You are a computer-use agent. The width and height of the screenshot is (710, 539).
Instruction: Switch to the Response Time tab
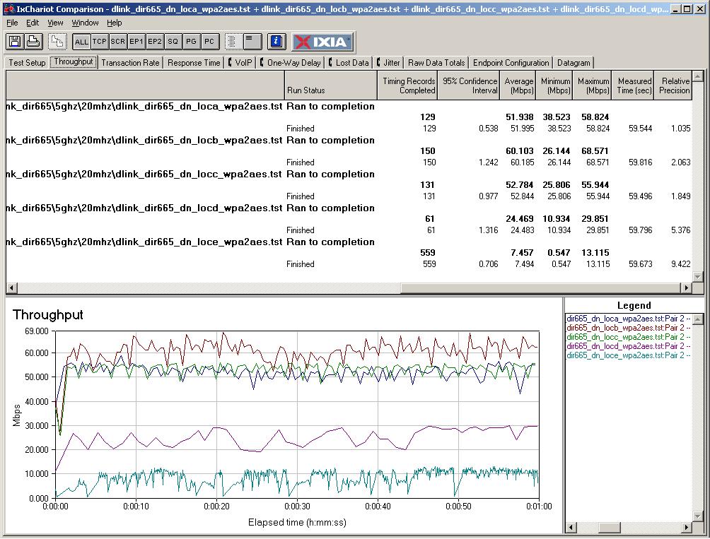coord(194,63)
